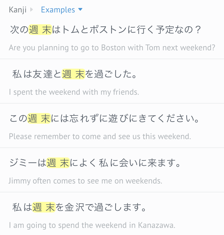Expand the blue Examples dropdown triangle
This screenshot has height=235, width=224.
(x=80, y=10)
